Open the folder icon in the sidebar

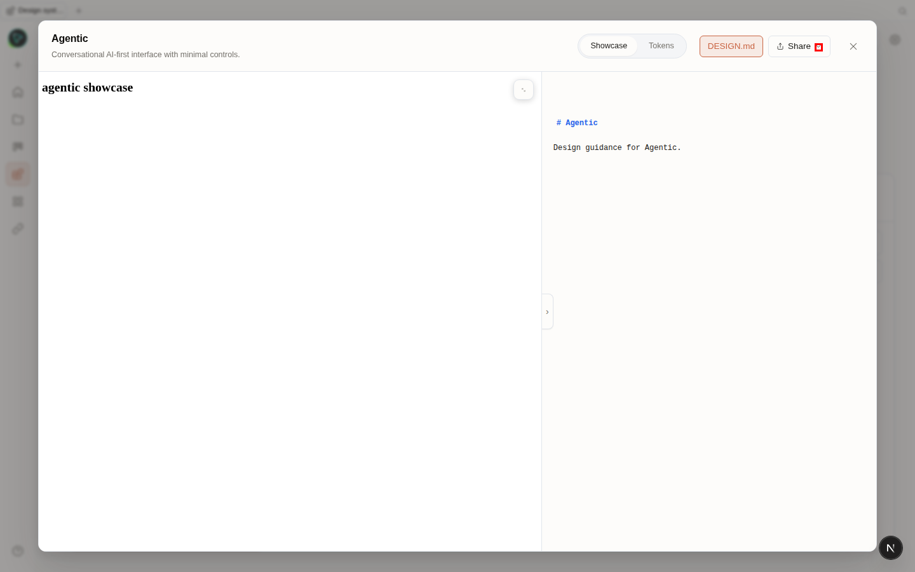[x=18, y=119]
